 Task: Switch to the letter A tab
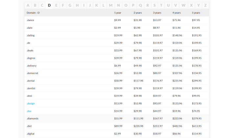[28, 6]
